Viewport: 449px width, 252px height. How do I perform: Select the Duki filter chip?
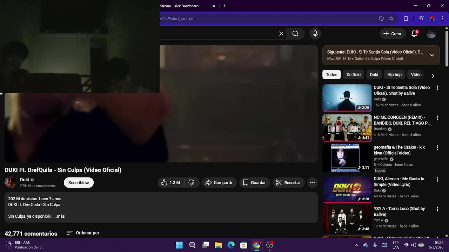pos(374,75)
